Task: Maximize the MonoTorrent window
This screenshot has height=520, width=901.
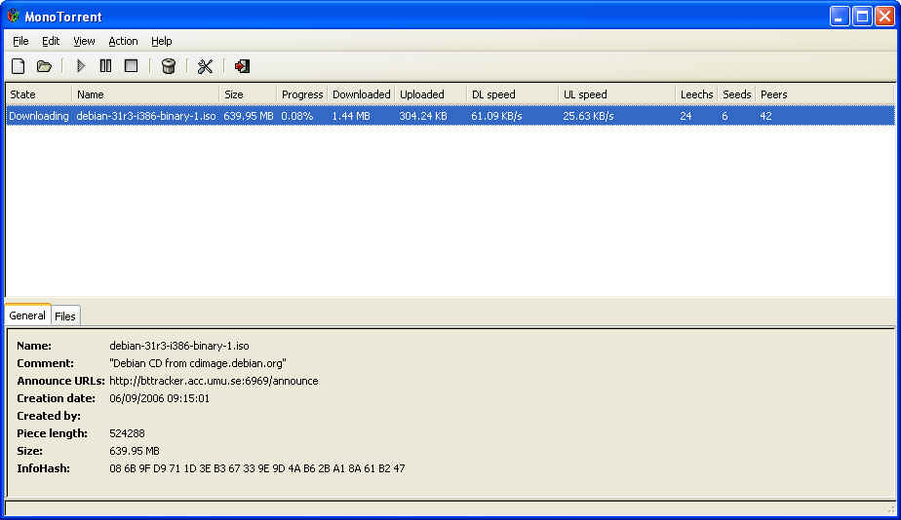Action: (x=862, y=17)
